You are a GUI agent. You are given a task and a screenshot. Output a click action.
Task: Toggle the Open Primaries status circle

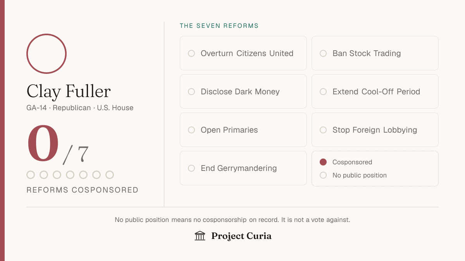point(191,130)
